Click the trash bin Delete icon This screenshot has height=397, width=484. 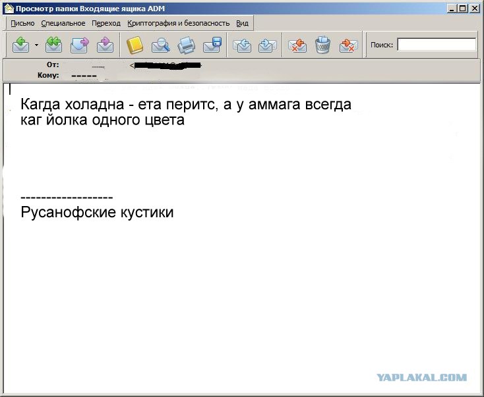[x=323, y=45]
